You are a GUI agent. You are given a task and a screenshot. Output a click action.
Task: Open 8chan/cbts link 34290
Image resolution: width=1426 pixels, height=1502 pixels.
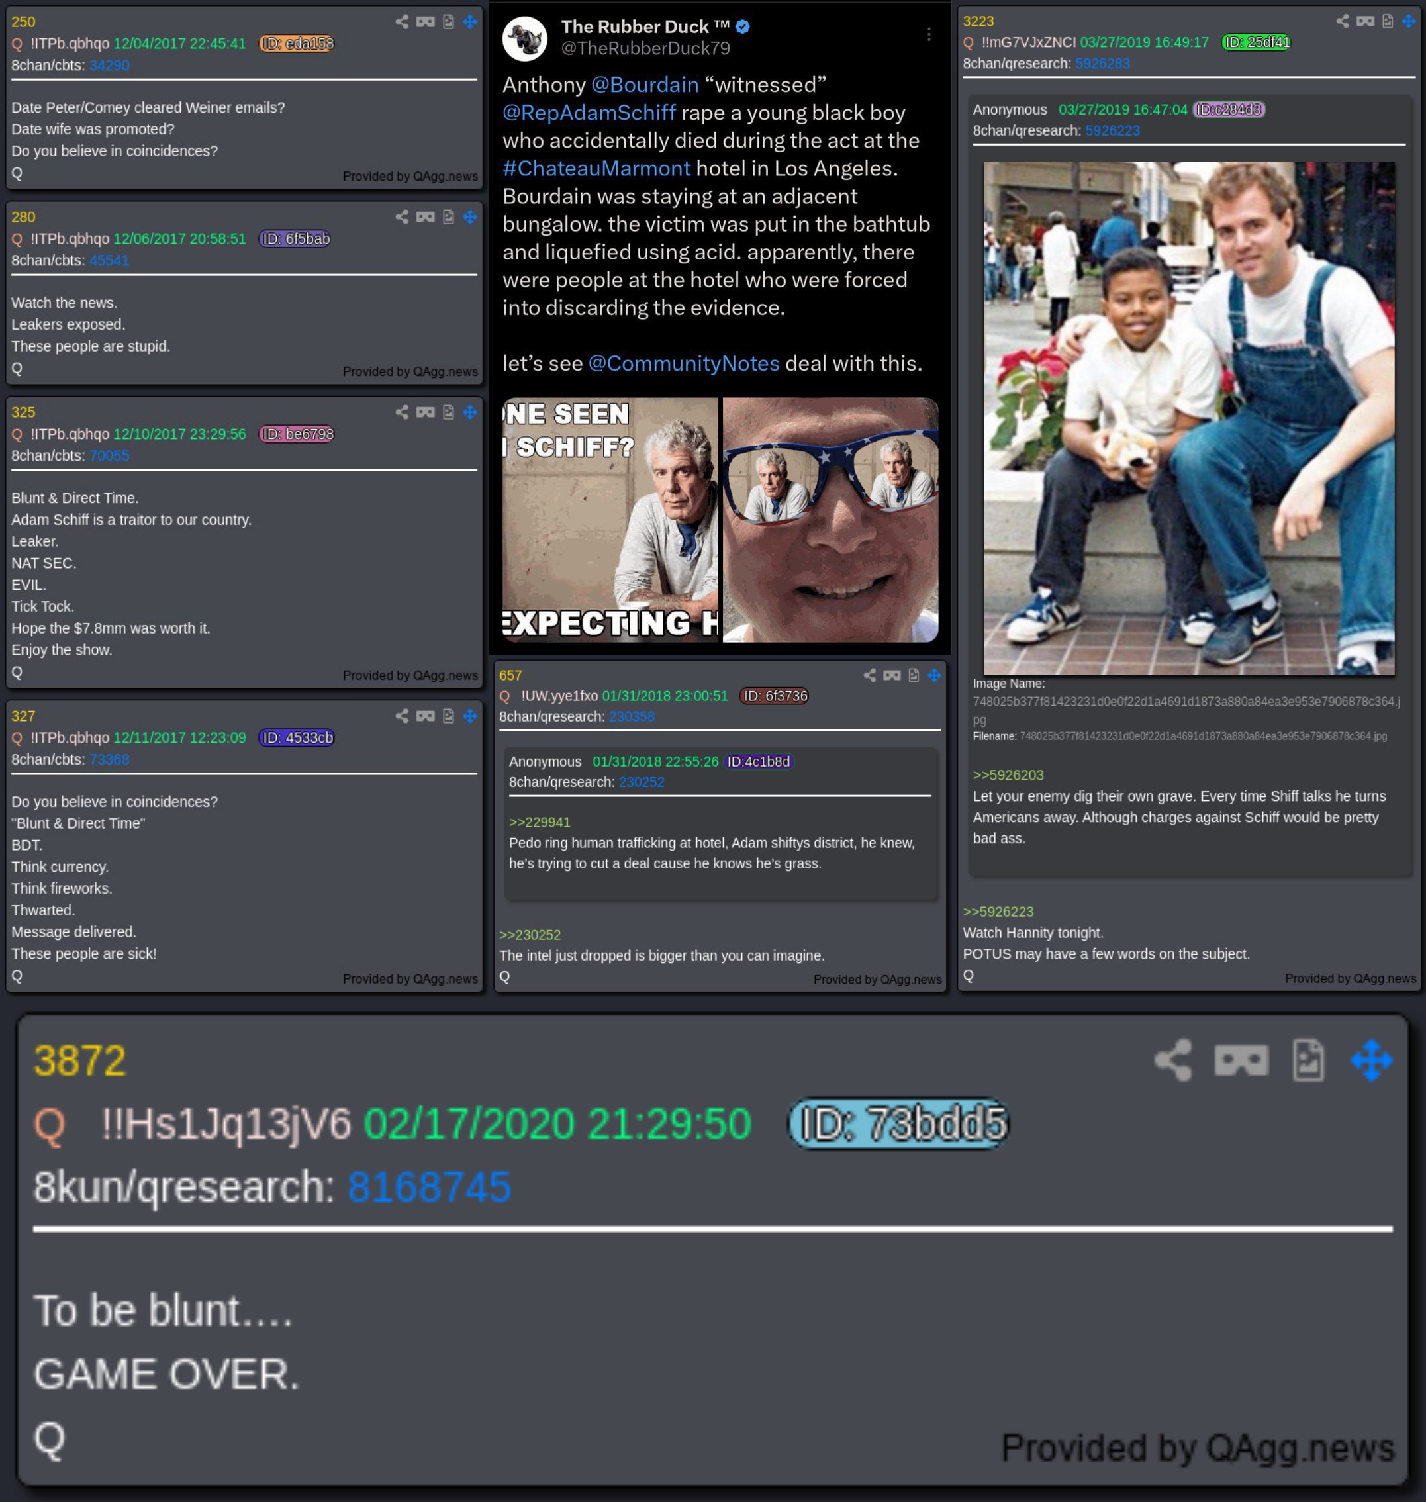click(109, 66)
